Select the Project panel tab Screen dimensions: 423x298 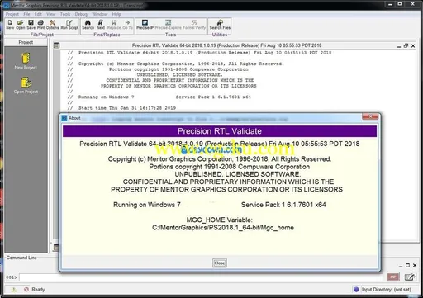point(26,42)
